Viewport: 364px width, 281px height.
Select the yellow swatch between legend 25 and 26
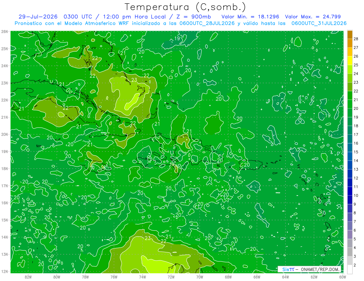pyautogui.click(x=350, y=61)
